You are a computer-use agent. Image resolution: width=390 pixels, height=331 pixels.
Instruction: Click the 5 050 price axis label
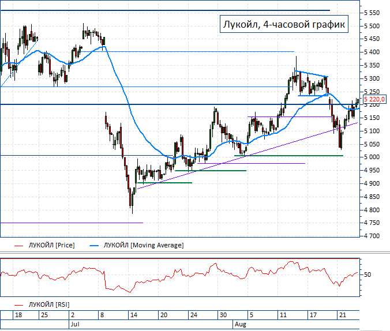coord(372,144)
